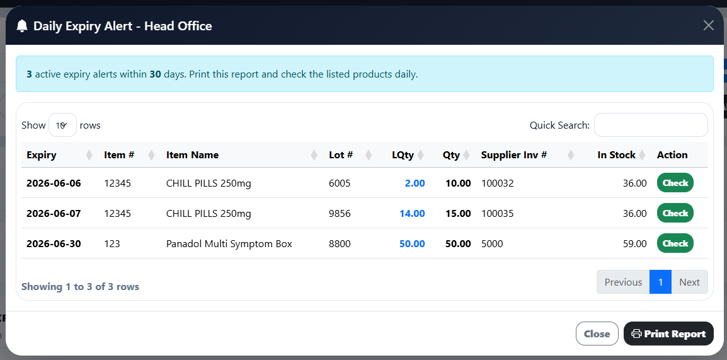Sort table by In Stock column
Screen dimensions: 727x360
pos(615,155)
